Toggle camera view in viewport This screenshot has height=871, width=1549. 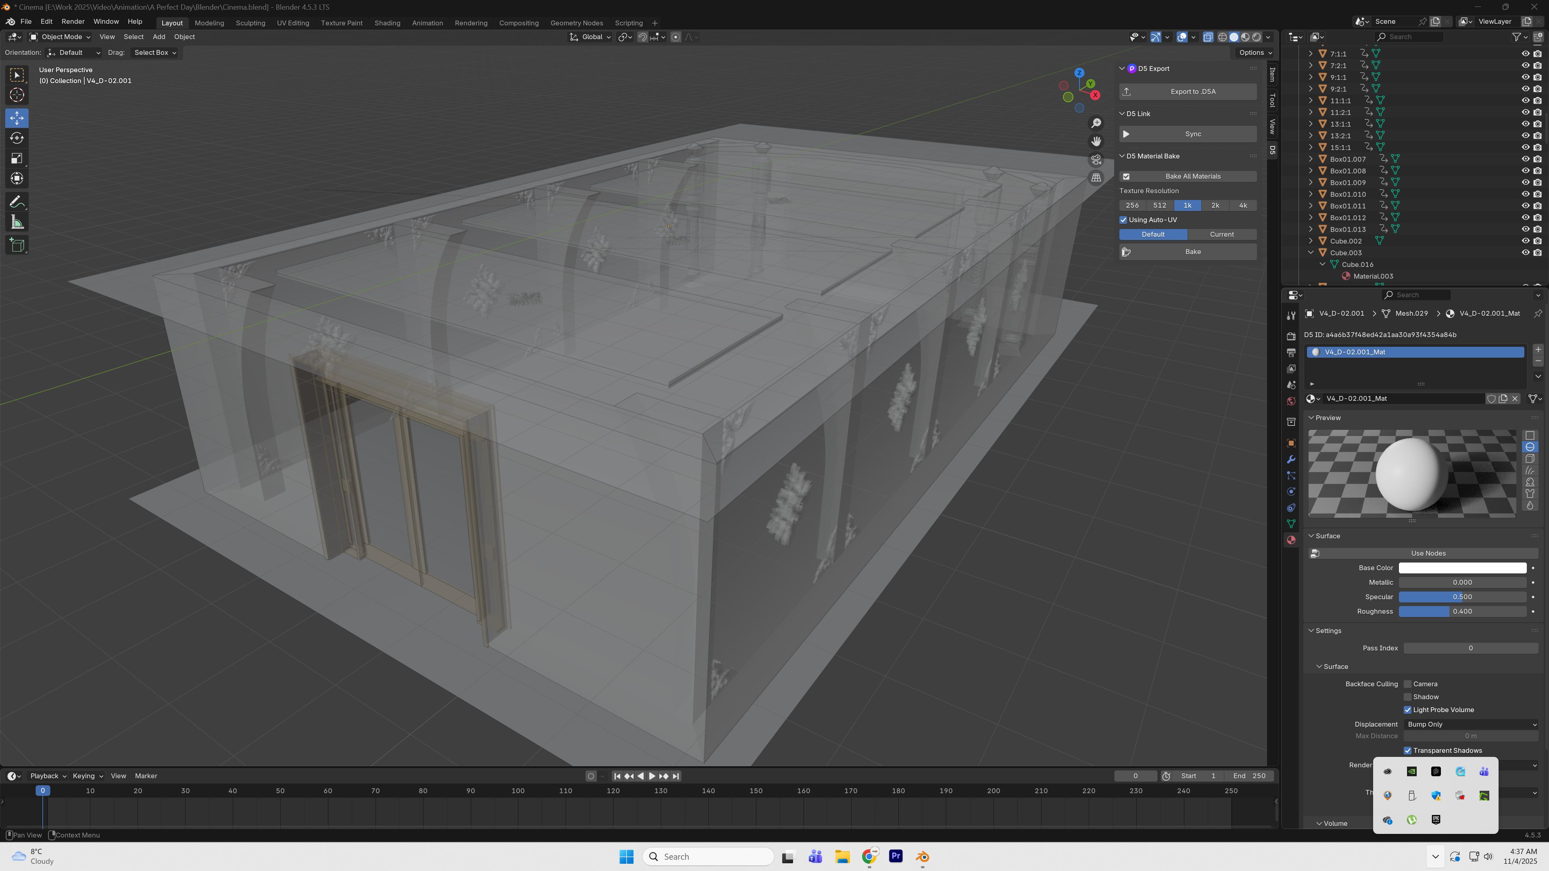1096,160
